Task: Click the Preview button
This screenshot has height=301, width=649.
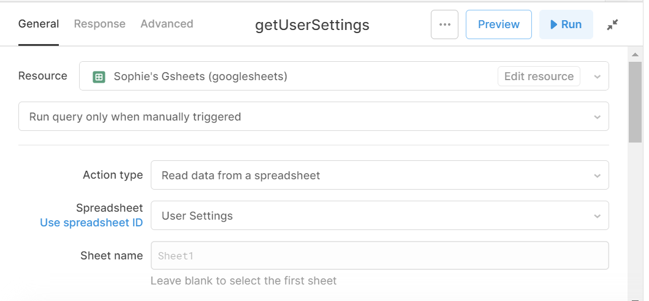Action: (x=499, y=24)
